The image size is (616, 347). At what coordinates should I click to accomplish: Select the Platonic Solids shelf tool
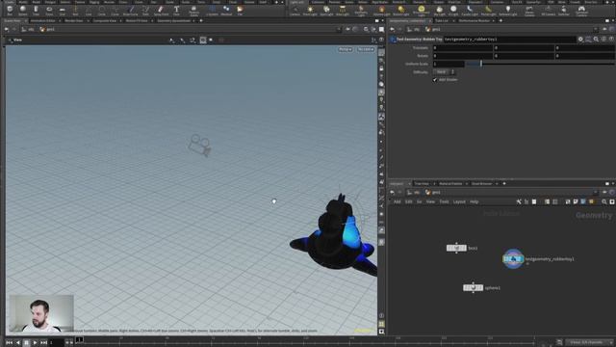coord(193,10)
